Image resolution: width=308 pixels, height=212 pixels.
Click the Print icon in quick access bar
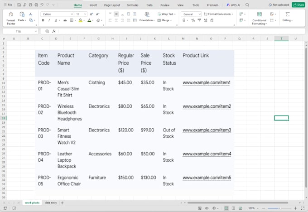point(30,5)
